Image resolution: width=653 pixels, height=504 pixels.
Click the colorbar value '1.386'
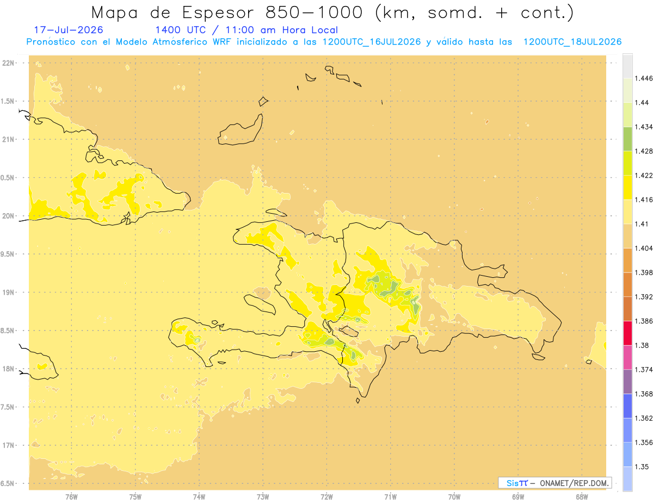click(x=643, y=321)
